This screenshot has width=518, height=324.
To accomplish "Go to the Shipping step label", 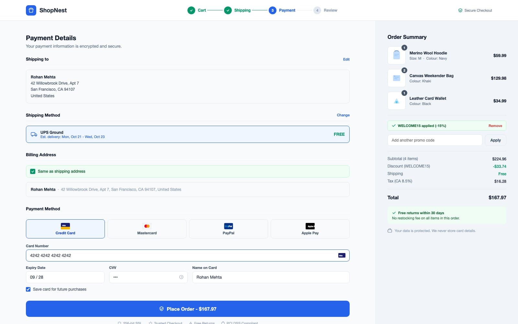I will pos(242,10).
